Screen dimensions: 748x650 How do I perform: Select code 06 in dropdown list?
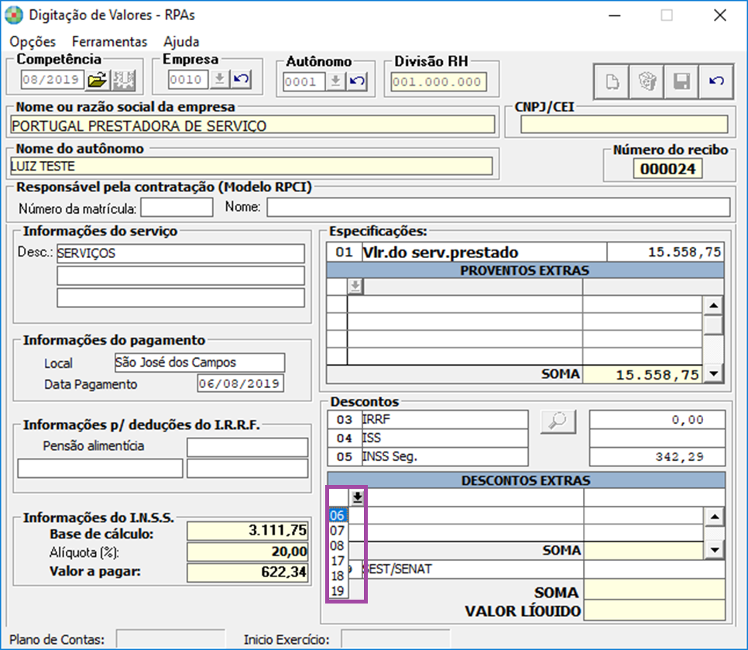[338, 515]
